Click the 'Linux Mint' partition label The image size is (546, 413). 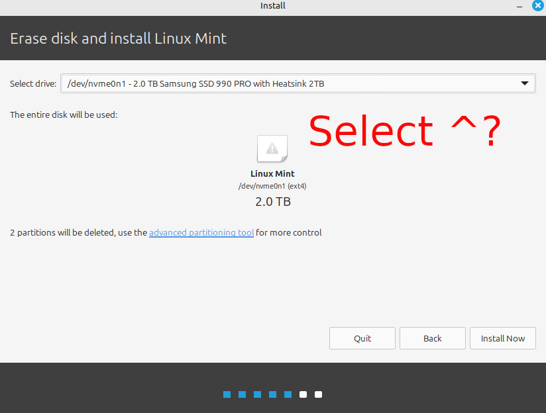pos(272,173)
